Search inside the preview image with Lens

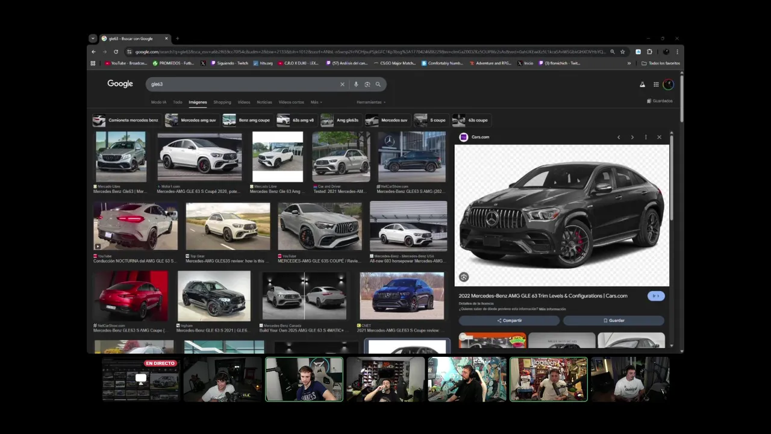tap(463, 277)
